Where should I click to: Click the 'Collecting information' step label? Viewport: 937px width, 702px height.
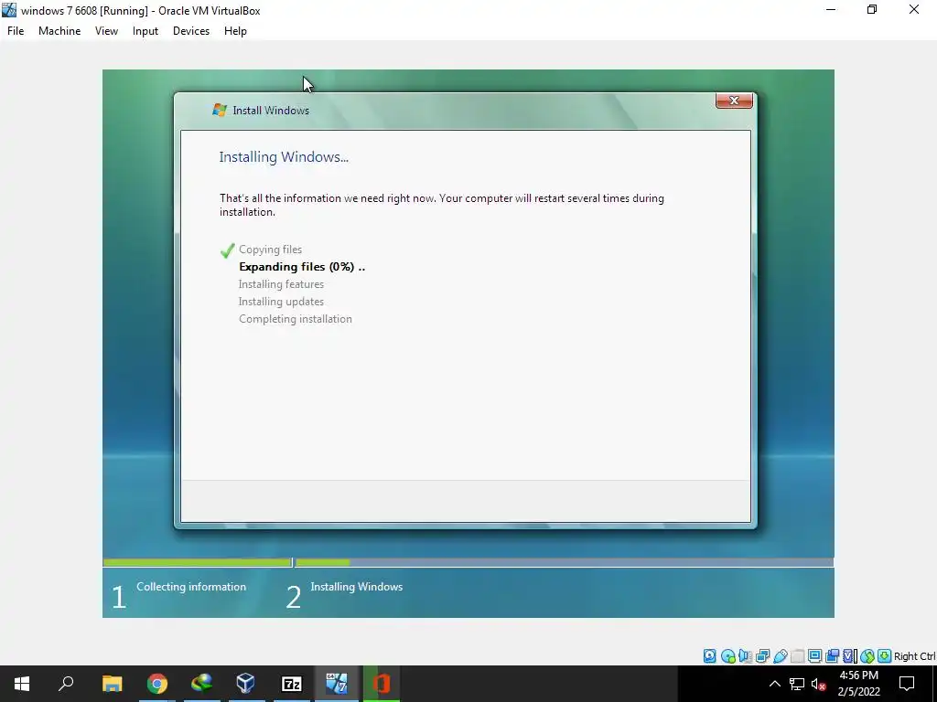coord(191,587)
